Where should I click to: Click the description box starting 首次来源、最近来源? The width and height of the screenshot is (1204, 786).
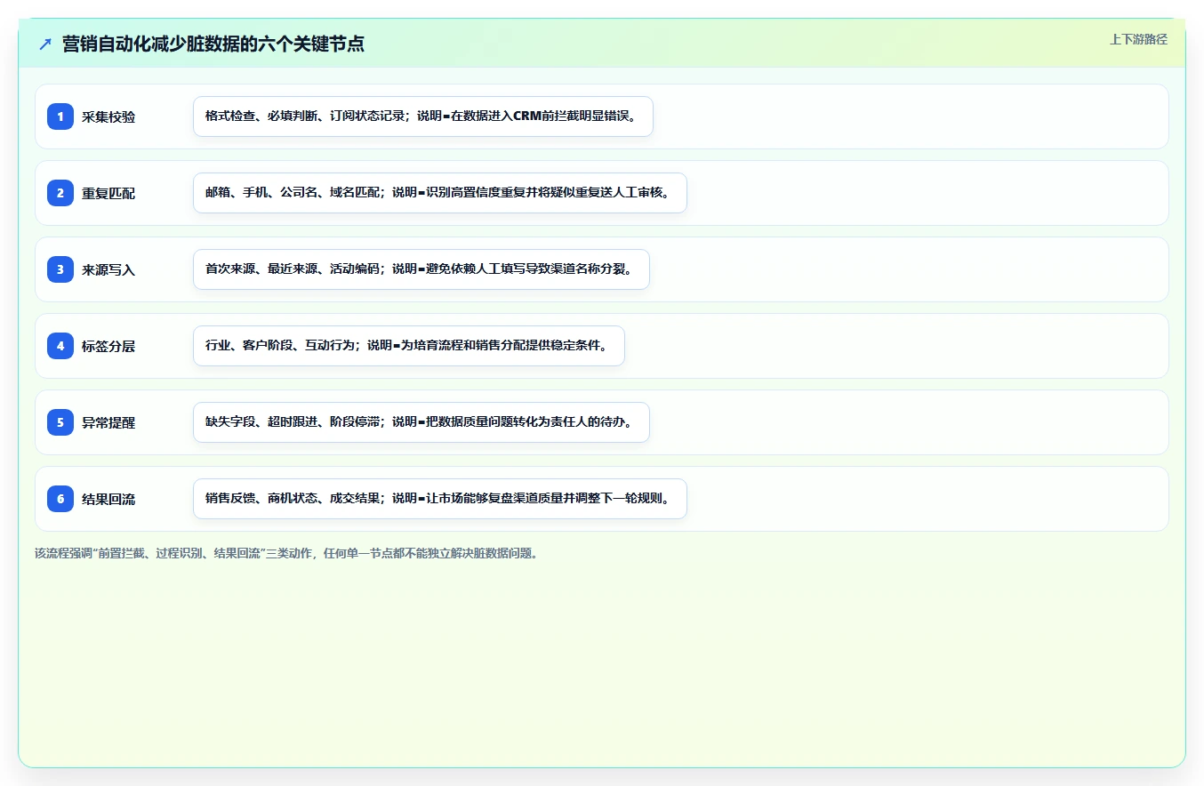(x=421, y=269)
